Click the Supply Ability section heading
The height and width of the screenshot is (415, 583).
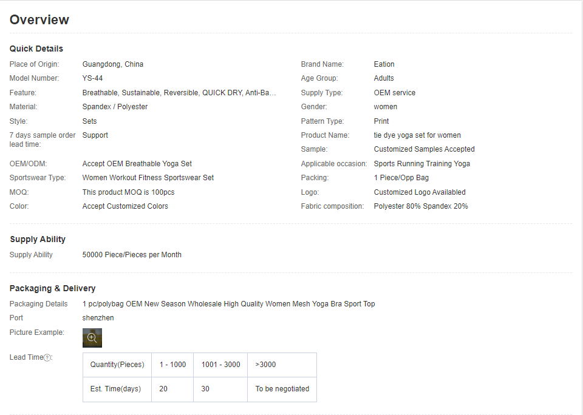tap(38, 239)
